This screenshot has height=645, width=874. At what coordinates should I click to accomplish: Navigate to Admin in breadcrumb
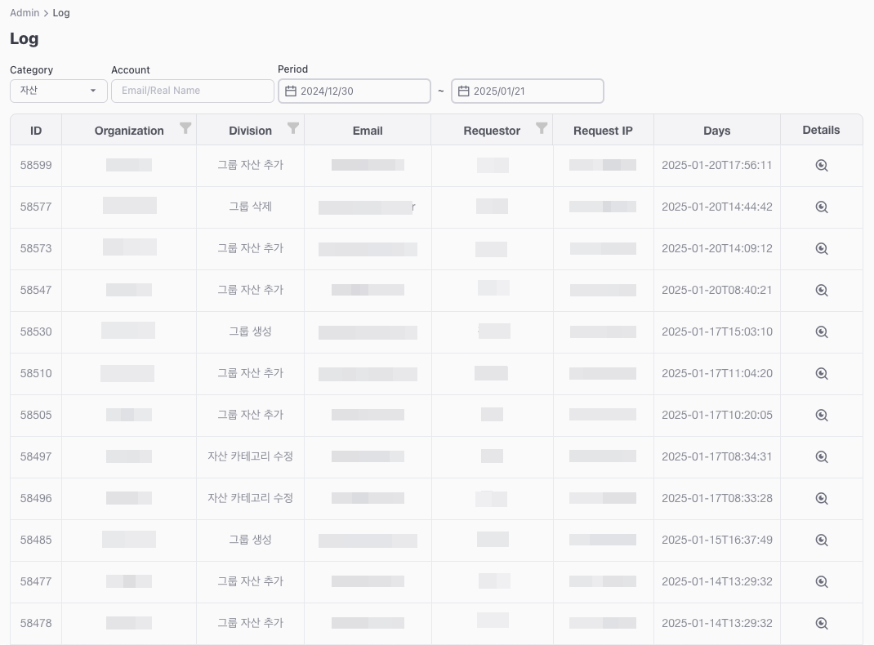25,13
